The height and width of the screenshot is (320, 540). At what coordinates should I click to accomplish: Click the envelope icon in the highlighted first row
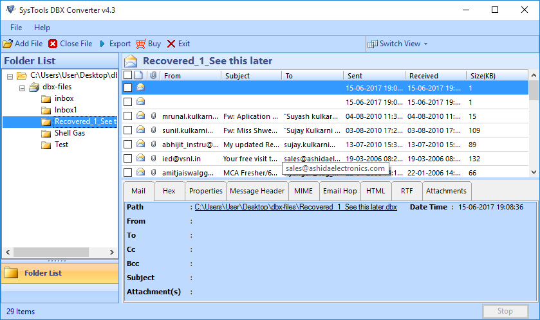[x=140, y=87]
